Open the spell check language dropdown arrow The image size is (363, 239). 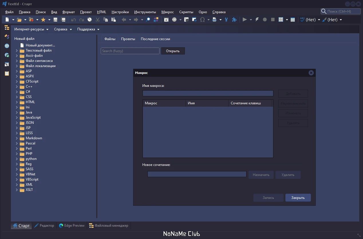tap(319, 20)
